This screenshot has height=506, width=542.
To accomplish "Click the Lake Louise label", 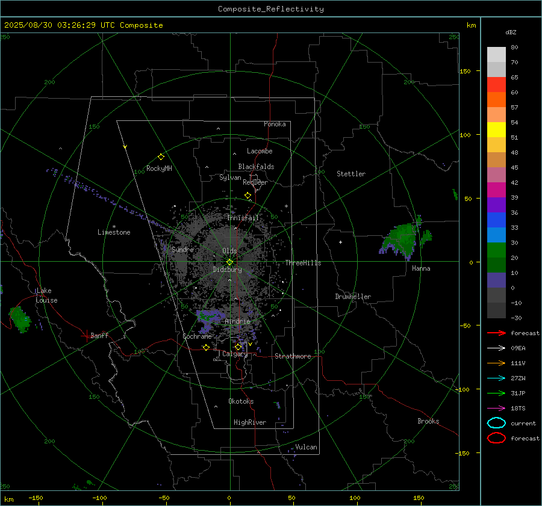I will (x=46, y=295).
